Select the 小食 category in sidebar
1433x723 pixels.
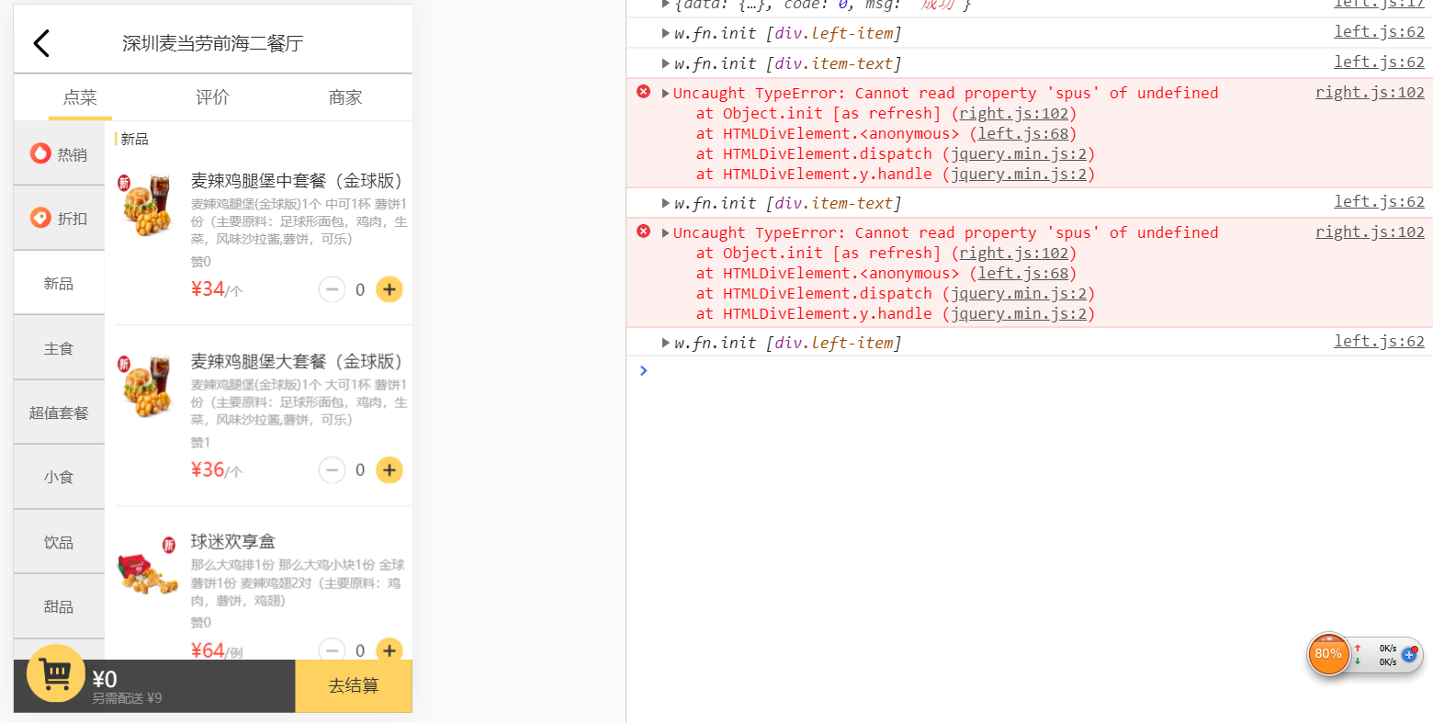pyautogui.click(x=59, y=477)
